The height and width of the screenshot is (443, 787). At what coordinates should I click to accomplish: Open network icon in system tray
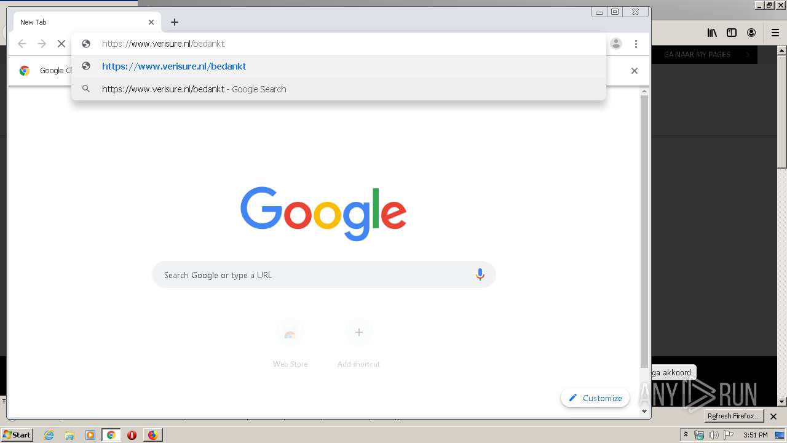[x=699, y=435]
